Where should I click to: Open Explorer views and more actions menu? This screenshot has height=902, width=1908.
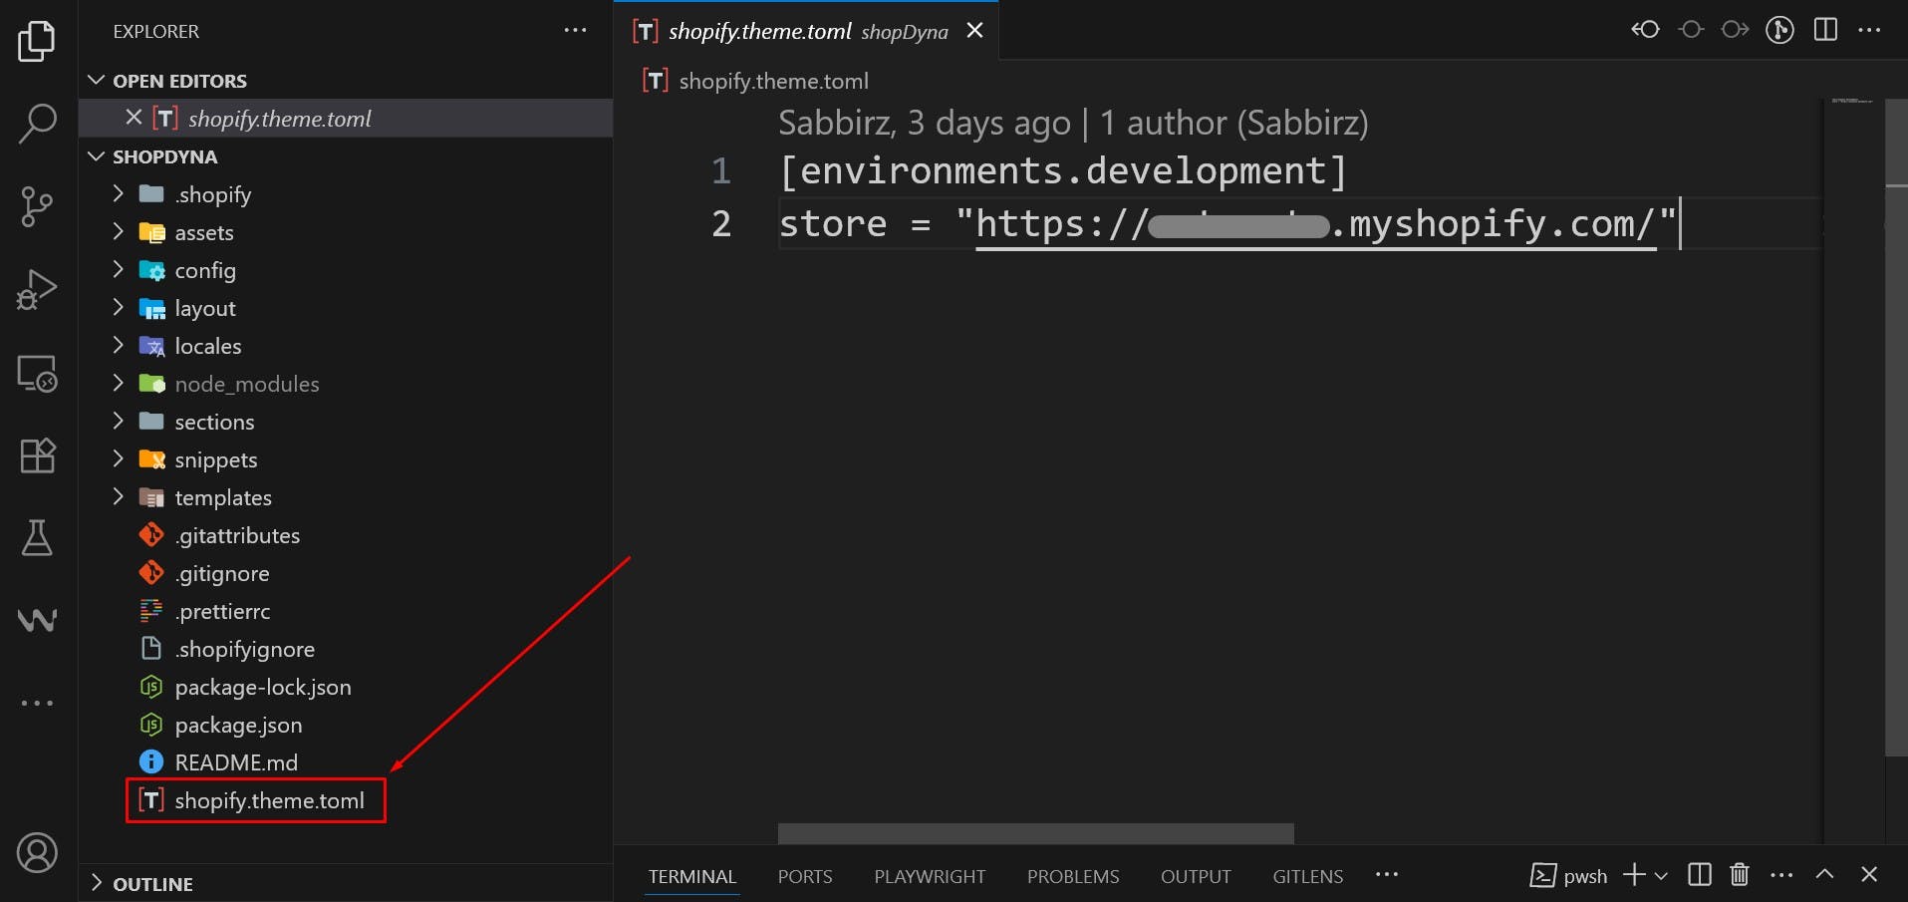click(x=575, y=31)
